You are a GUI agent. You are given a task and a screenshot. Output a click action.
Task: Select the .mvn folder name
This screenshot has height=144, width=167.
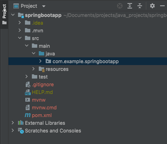(x=38, y=31)
